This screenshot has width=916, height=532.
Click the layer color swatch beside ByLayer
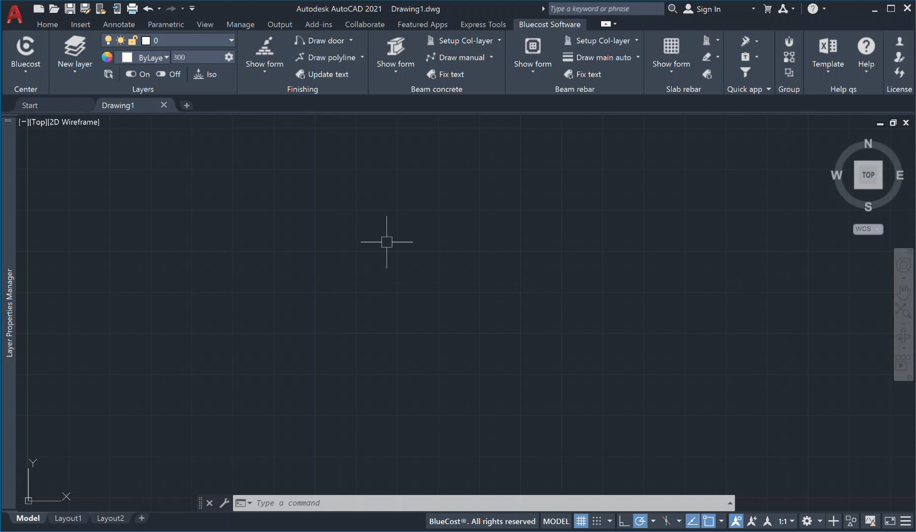click(x=127, y=58)
